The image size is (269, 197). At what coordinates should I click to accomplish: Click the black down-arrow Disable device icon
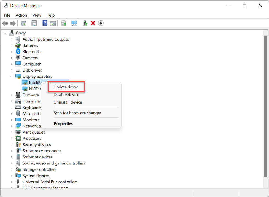(101, 23)
